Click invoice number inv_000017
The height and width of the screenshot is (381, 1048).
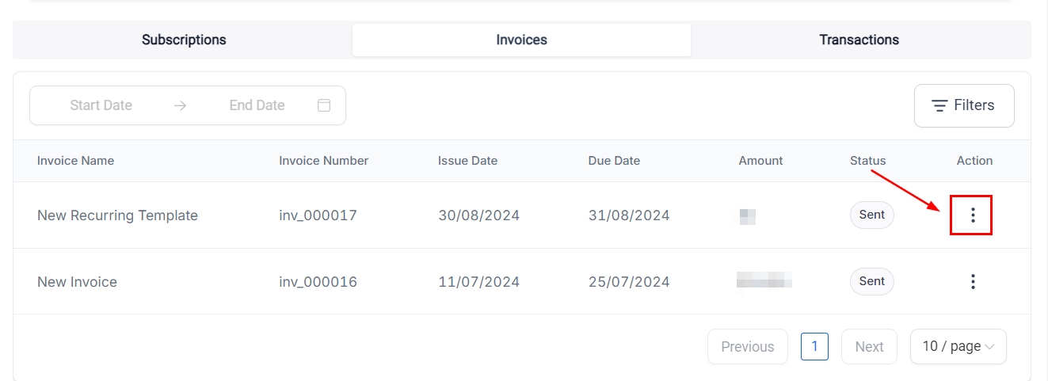coord(318,215)
